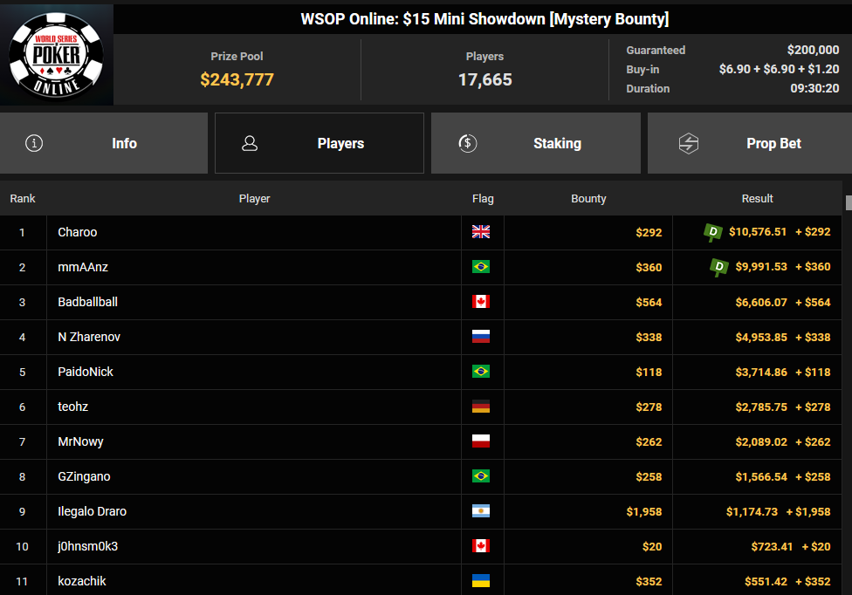This screenshot has width=852, height=595.
Task: Click the tournament title Mini Showdown Mystery Bounty
Action: point(484,19)
